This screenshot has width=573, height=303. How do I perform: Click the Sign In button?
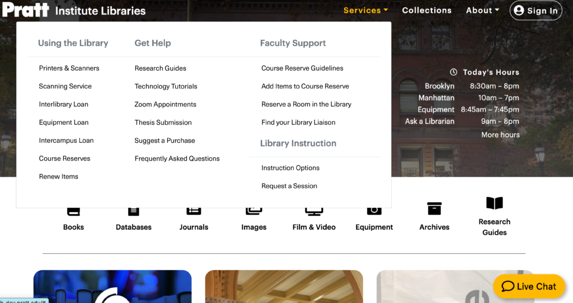(536, 10)
